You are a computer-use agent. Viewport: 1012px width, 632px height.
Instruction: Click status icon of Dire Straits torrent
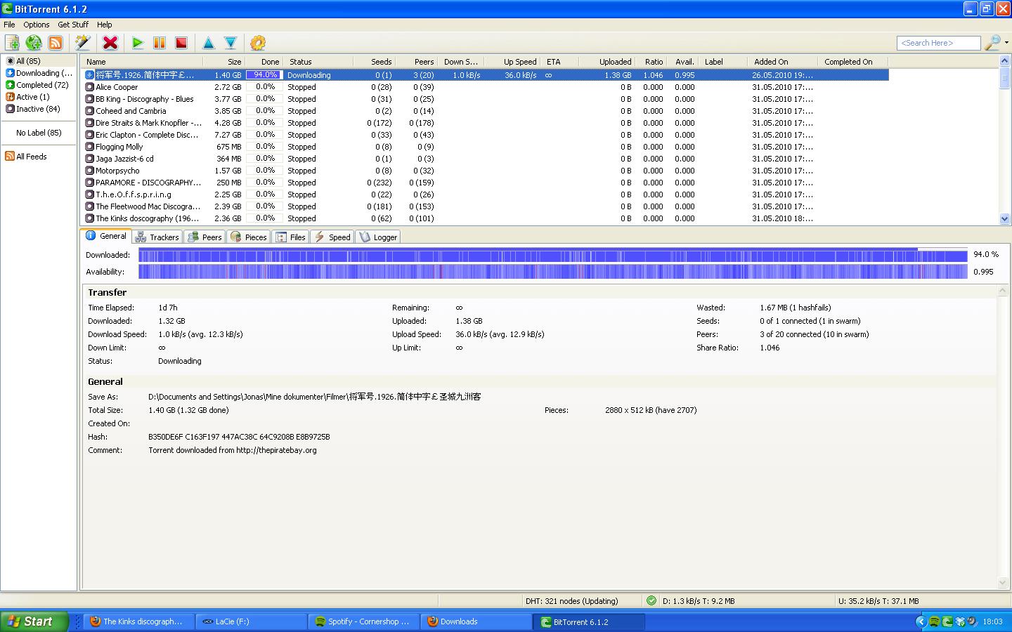[89, 123]
